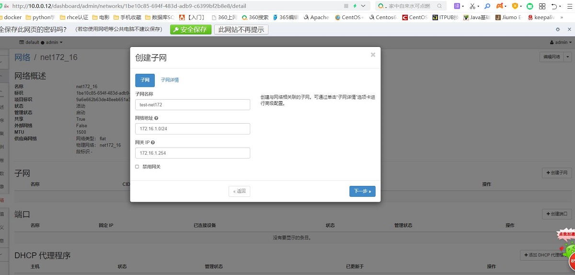575x275 pixels.
Task: Click help icon next to 网关 IP label
Action: click(152, 142)
